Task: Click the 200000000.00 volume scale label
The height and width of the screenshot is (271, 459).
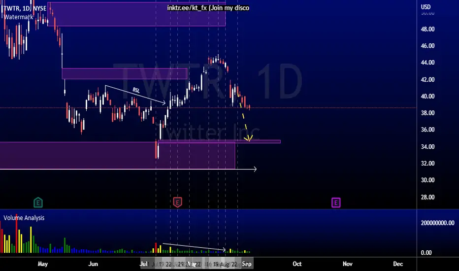Action: 438,223
